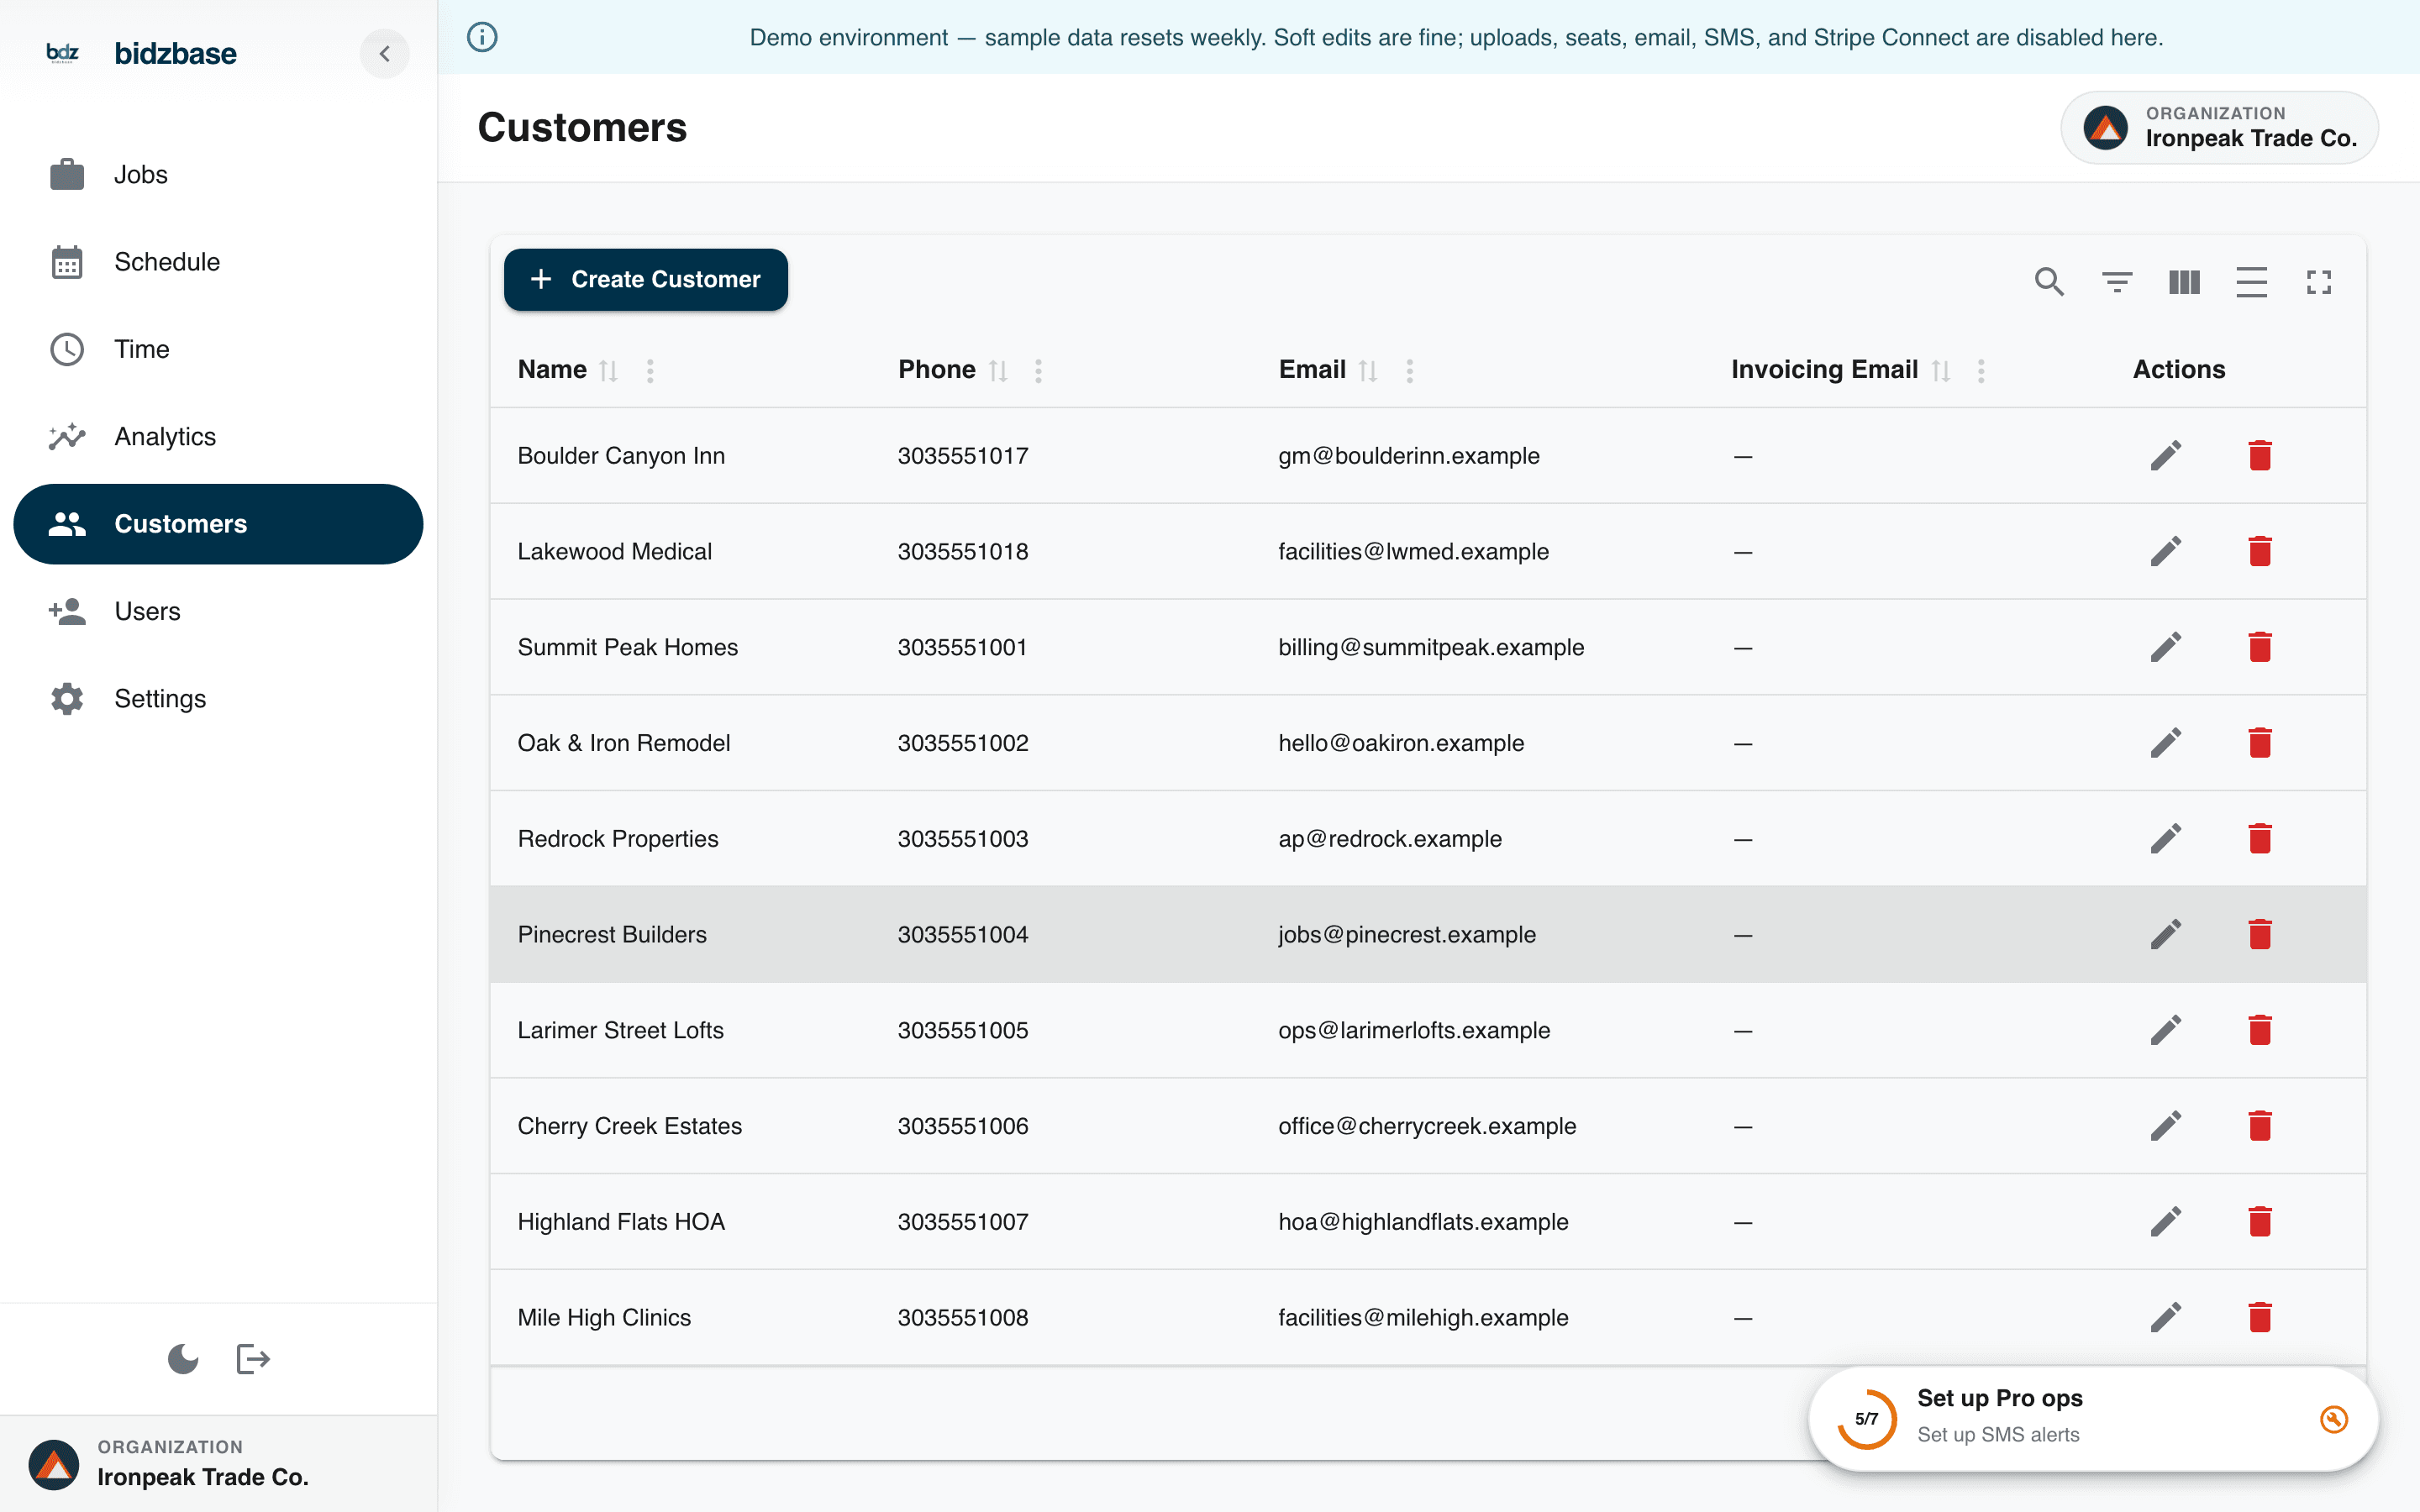Viewport: 2420px width, 1512px height.
Task: Edit Lakewood Medical customer
Action: tap(2166, 552)
